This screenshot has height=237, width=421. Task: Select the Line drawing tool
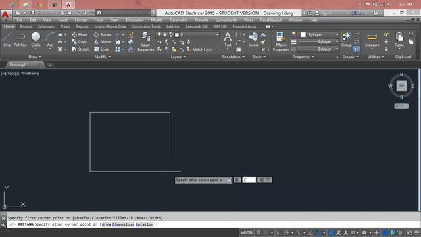7,39
